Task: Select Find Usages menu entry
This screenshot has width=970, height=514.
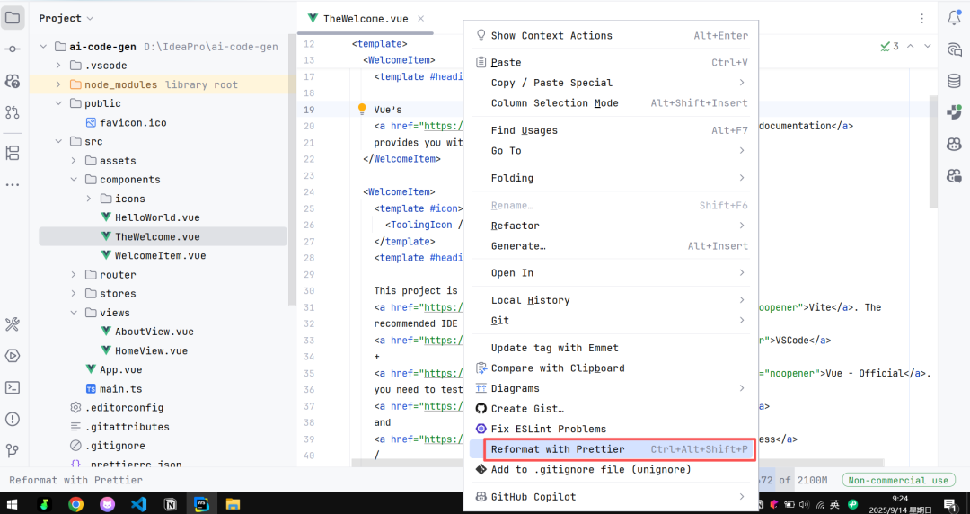Action: (x=612, y=130)
